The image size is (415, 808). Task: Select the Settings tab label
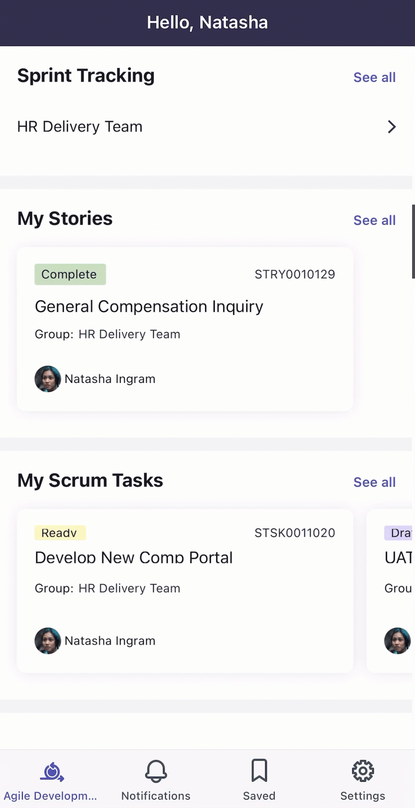[363, 796]
